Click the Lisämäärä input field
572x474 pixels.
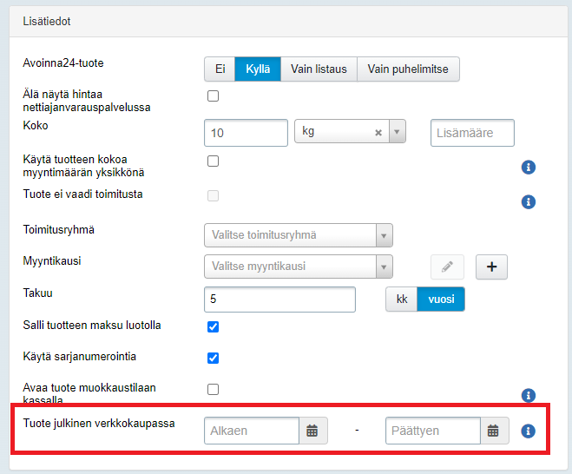click(472, 133)
